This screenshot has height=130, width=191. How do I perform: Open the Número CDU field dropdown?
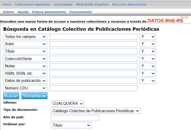click(25, 88)
